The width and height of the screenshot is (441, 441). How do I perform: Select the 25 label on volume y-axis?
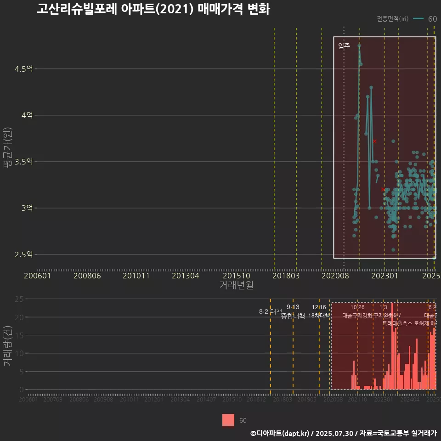point(19,299)
